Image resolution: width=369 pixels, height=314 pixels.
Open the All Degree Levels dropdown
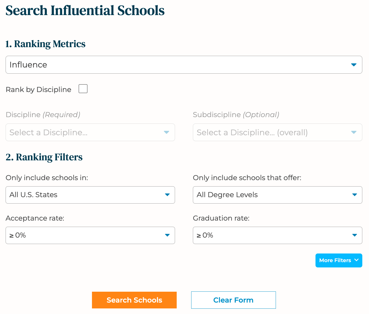277,195
